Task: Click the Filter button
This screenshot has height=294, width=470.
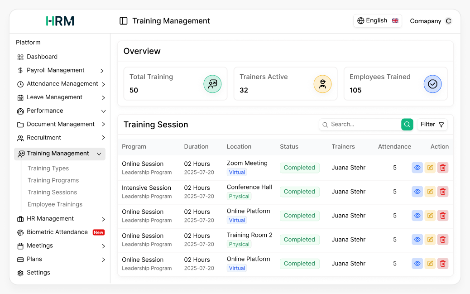Action: click(432, 124)
